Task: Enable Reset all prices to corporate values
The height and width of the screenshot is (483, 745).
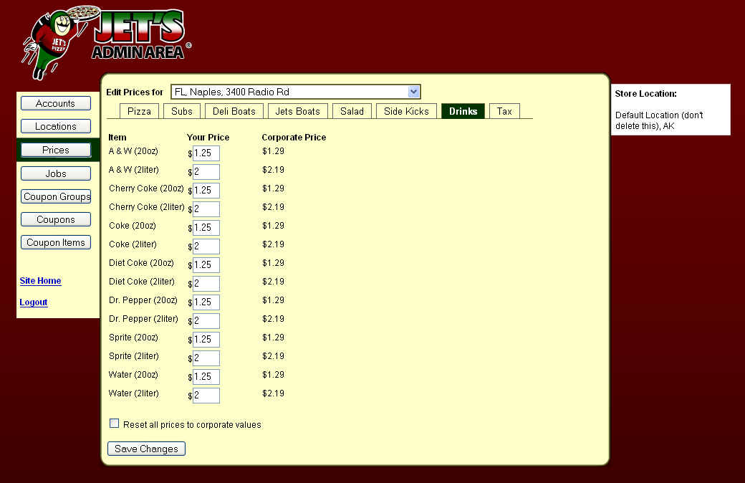Action: [x=115, y=424]
